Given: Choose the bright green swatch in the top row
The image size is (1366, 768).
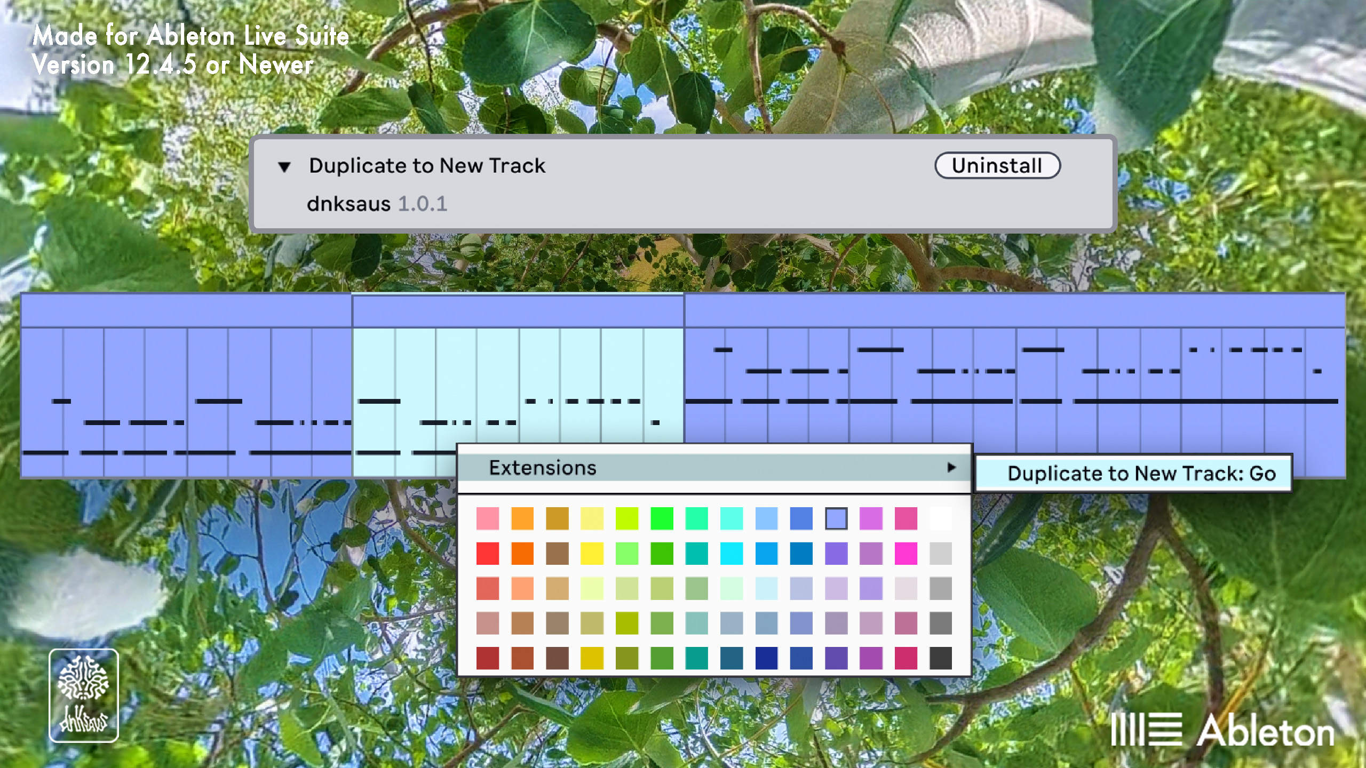Looking at the screenshot, I should [x=662, y=518].
